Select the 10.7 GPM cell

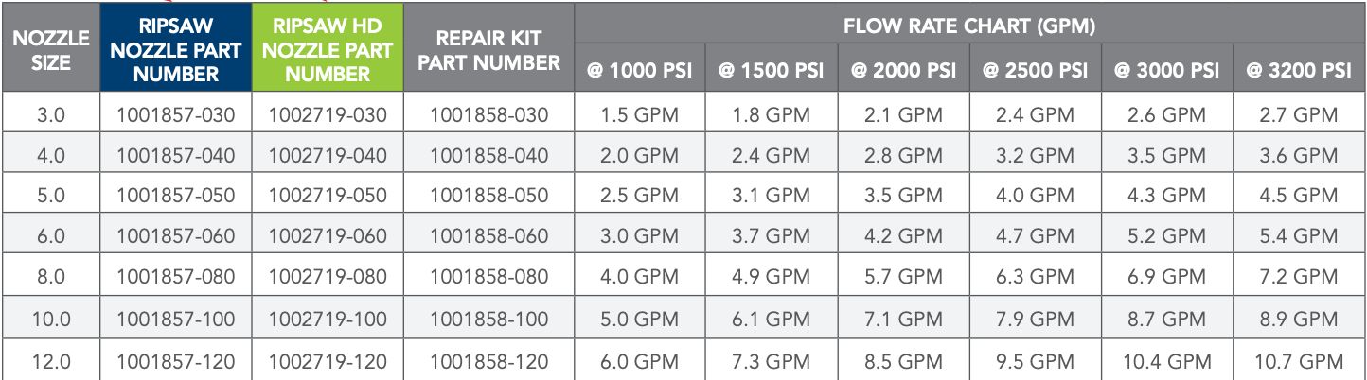[1299, 361]
